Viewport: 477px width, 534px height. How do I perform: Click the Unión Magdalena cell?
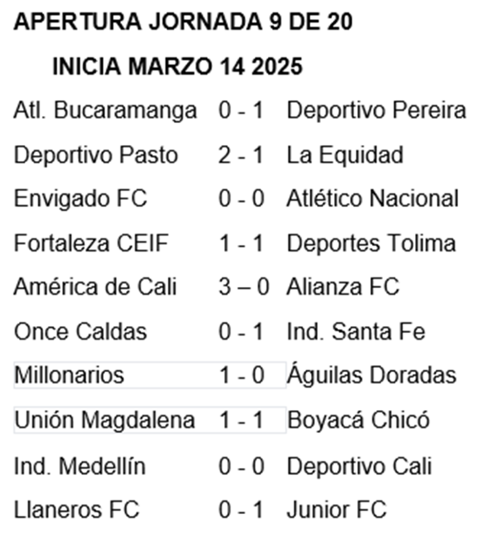150,420
